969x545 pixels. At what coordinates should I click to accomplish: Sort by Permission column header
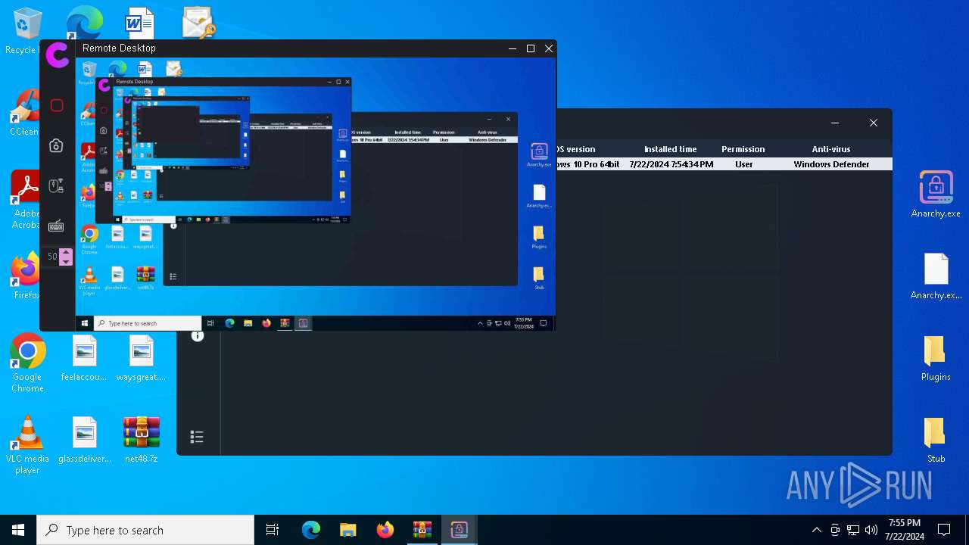pyautogui.click(x=743, y=149)
